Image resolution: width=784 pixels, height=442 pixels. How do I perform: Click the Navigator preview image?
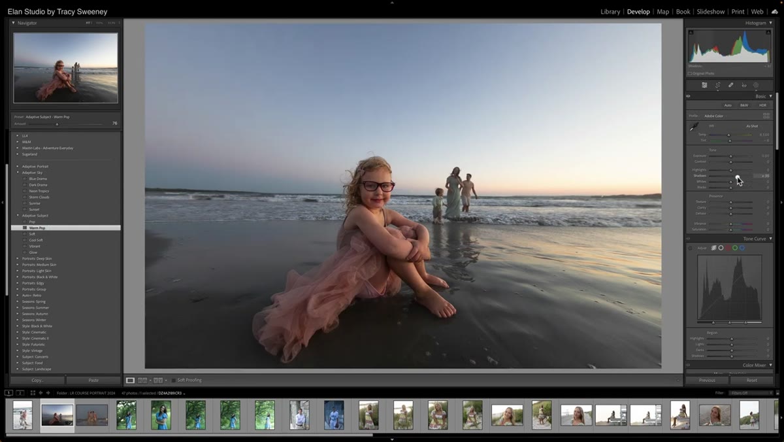coord(65,68)
